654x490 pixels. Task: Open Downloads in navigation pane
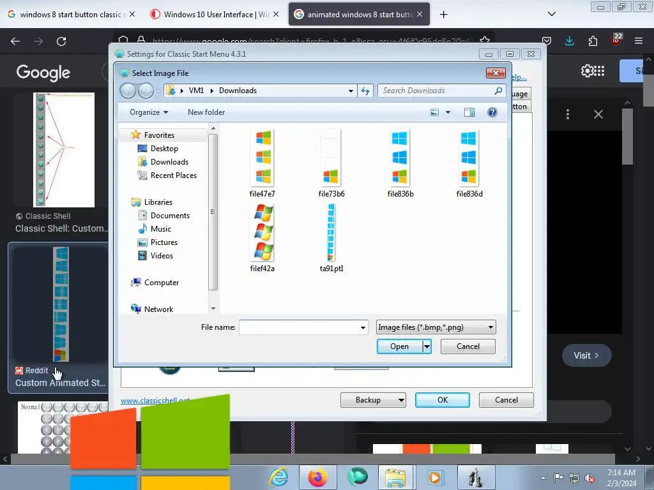(169, 161)
